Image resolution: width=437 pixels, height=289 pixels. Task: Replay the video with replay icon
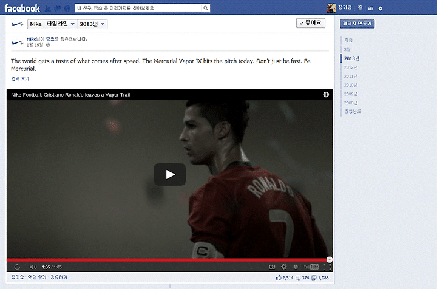point(17,267)
